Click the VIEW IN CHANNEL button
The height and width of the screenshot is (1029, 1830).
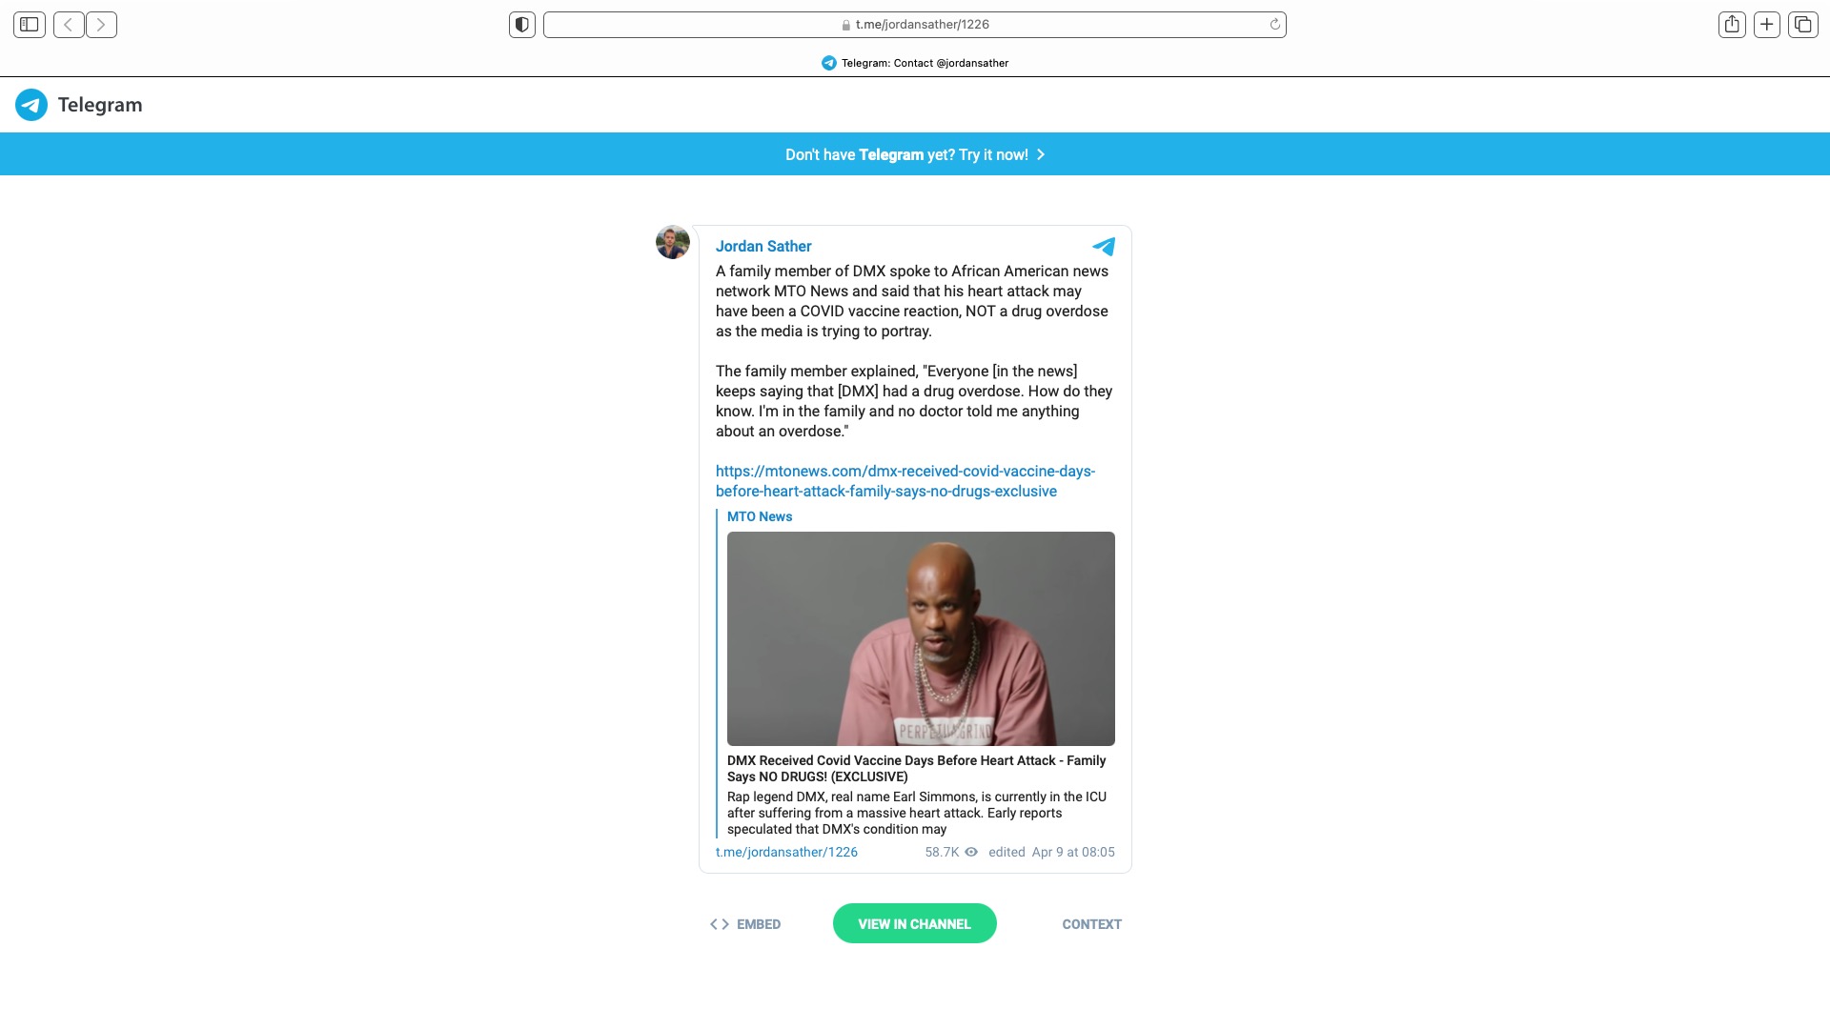915,923
